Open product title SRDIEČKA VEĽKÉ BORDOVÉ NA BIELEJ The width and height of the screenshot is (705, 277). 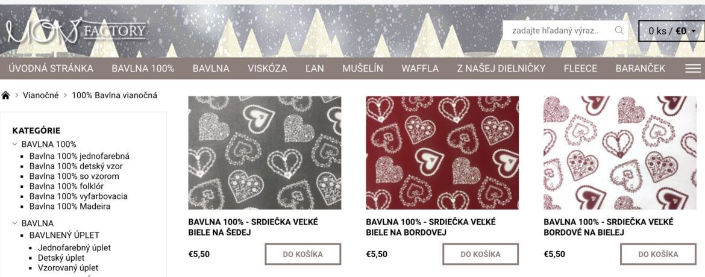pyautogui.click(x=609, y=227)
